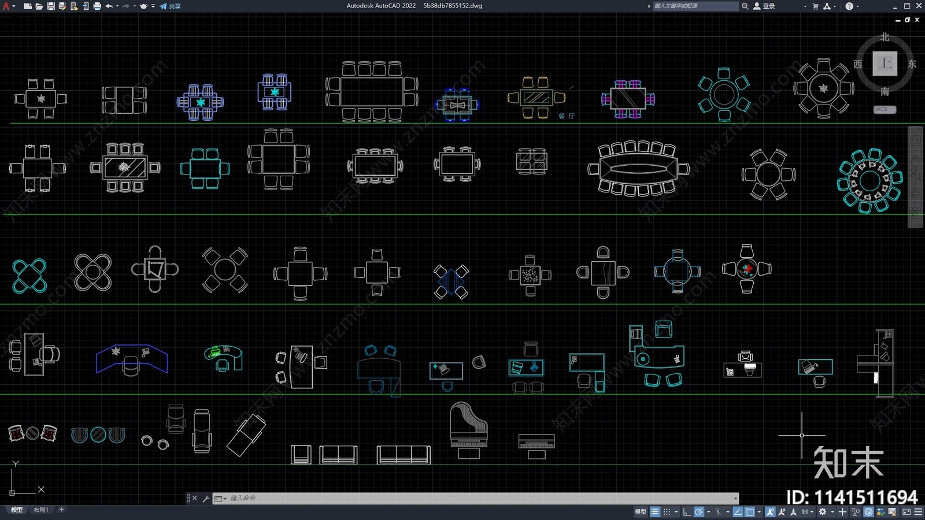
Task: Click the search magnifier icon
Action: 745,6
